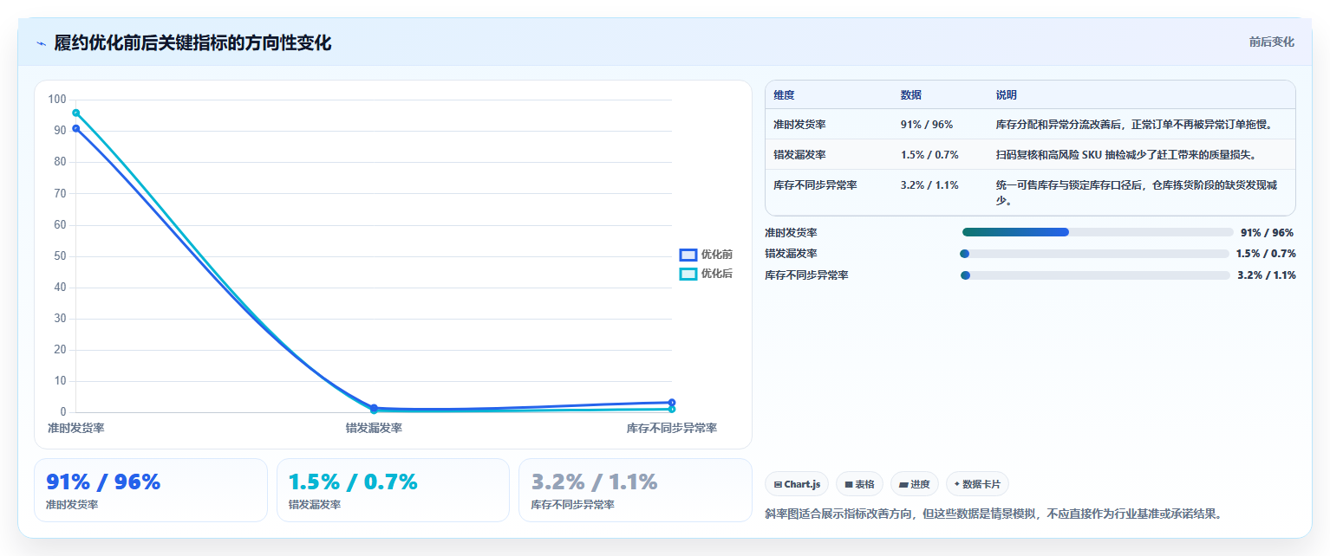Select the 准时发货率 table row label
This screenshot has height=556, width=1330.
point(799,125)
